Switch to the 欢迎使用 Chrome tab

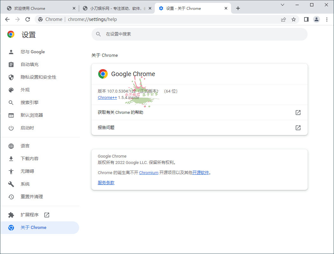[x=38, y=8]
